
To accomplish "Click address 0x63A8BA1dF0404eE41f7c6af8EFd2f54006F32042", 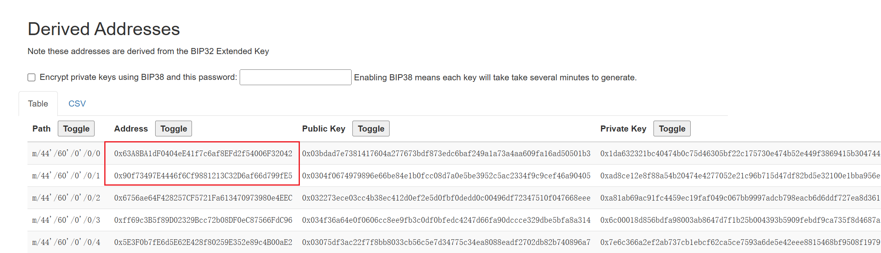I will 203,153.
